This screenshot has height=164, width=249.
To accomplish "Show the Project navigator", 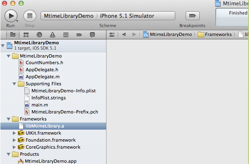I will tap(13, 35).
